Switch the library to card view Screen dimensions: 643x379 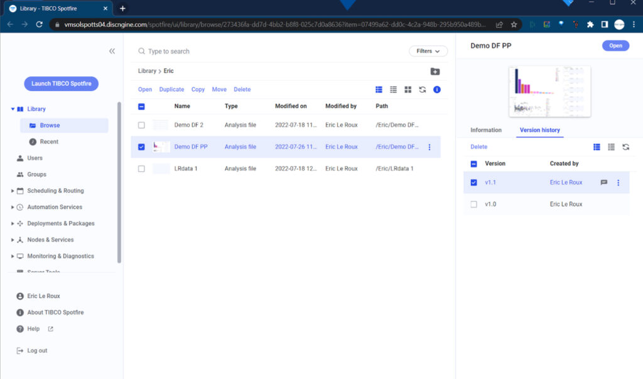[408, 89]
